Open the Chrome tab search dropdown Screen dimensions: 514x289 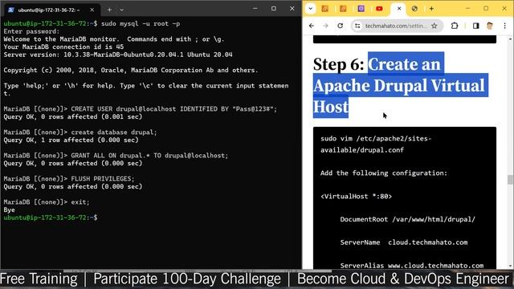(310, 9)
